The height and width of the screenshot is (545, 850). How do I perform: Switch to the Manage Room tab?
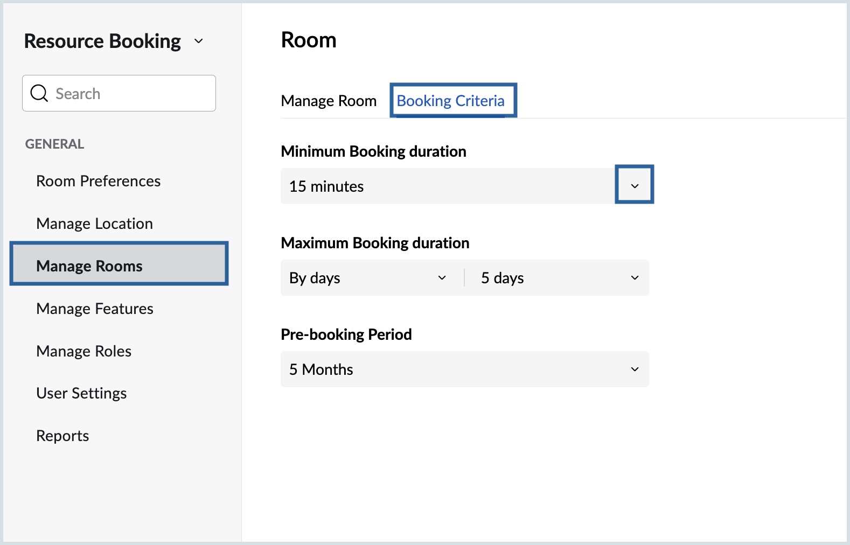pyautogui.click(x=329, y=101)
